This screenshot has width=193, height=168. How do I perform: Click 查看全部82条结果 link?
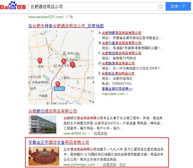point(117,89)
